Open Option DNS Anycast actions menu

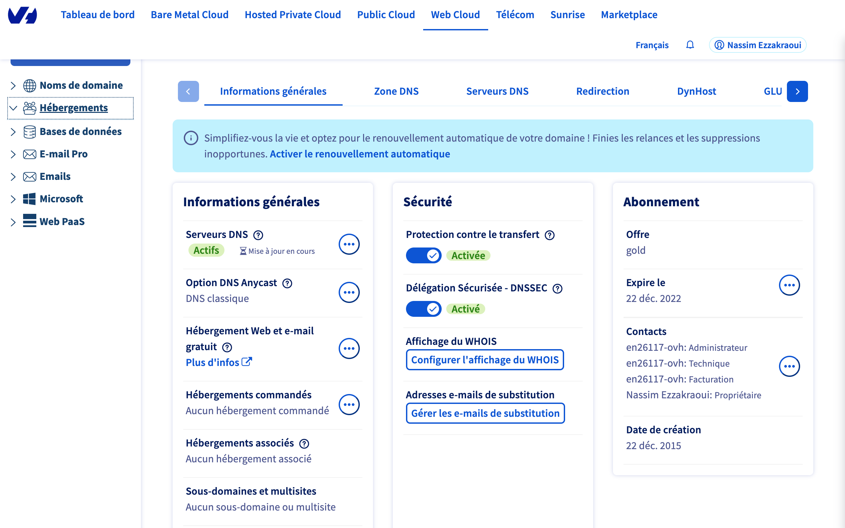coord(349,292)
